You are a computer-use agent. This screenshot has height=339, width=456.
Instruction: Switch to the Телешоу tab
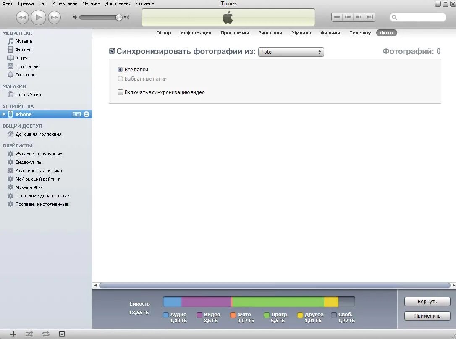click(360, 33)
